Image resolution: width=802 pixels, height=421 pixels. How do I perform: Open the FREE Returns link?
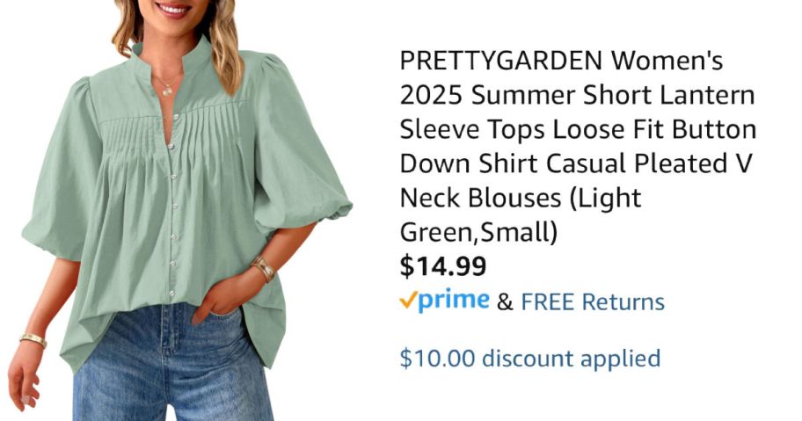click(593, 302)
